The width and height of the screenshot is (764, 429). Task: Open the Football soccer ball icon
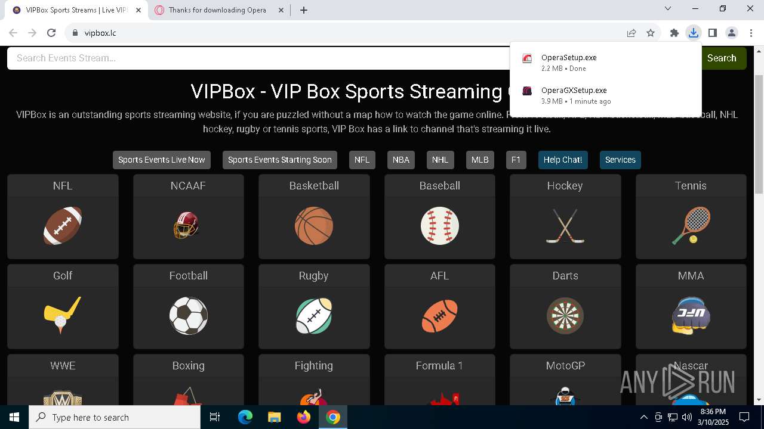pyautogui.click(x=188, y=316)
